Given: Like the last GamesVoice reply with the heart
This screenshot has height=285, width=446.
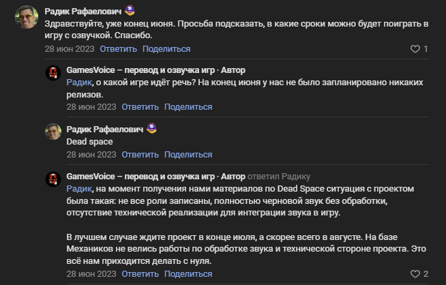Looking at the screenshot, I should (x=413, y=274).
